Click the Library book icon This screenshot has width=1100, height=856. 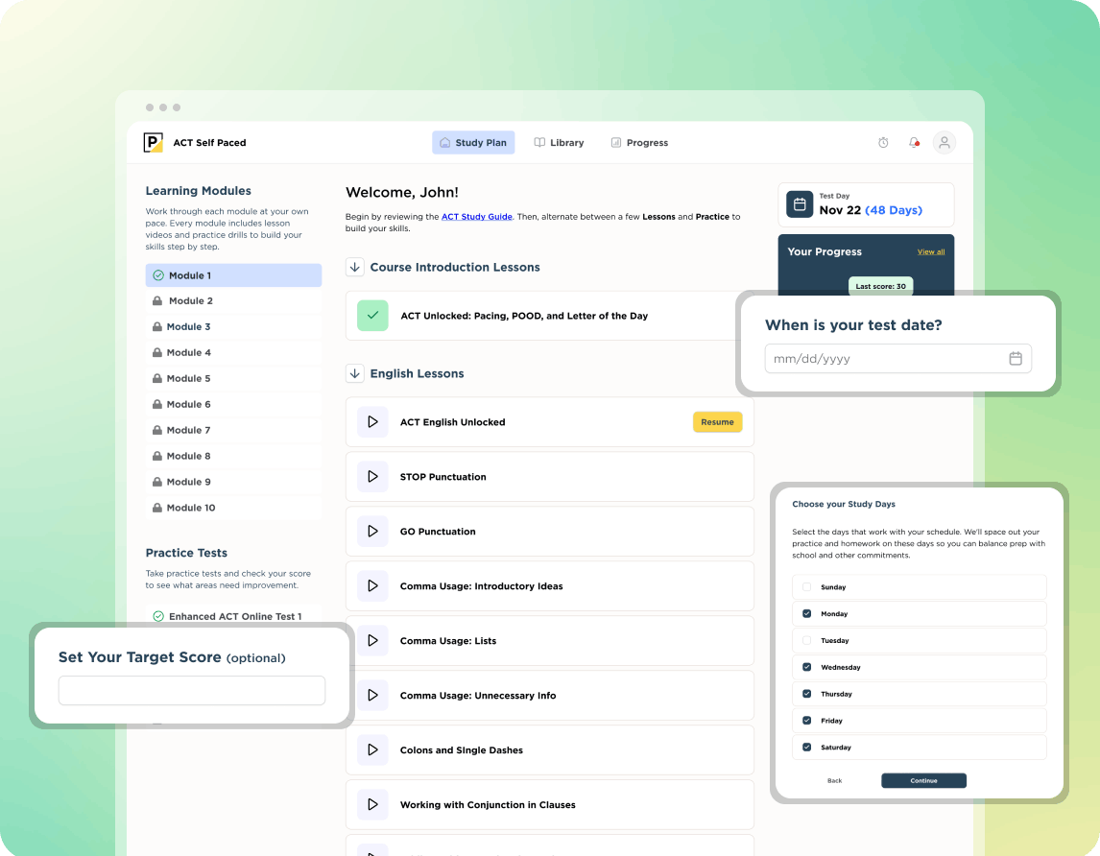539,142
